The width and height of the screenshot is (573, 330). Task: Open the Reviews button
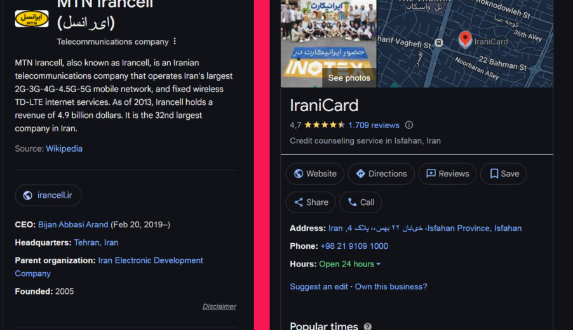point(447,174)
